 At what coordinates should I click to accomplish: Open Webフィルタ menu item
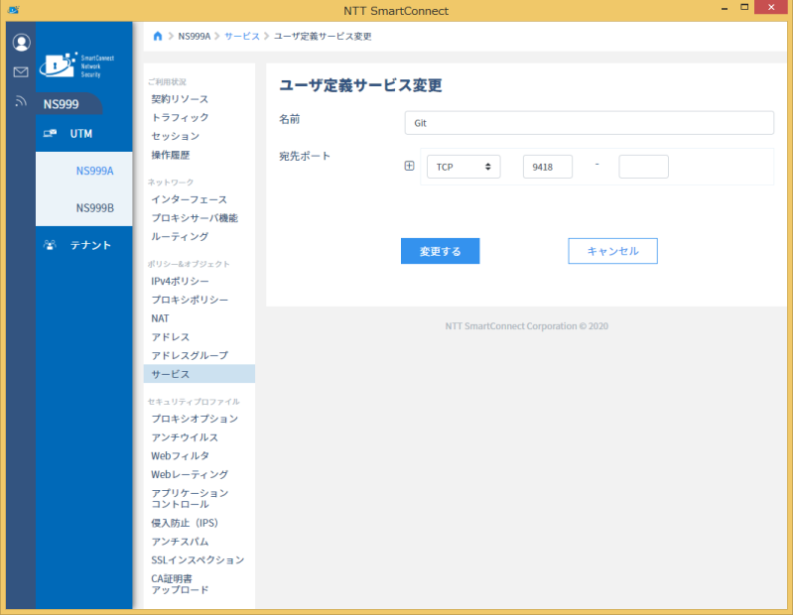tap(180, 456)
